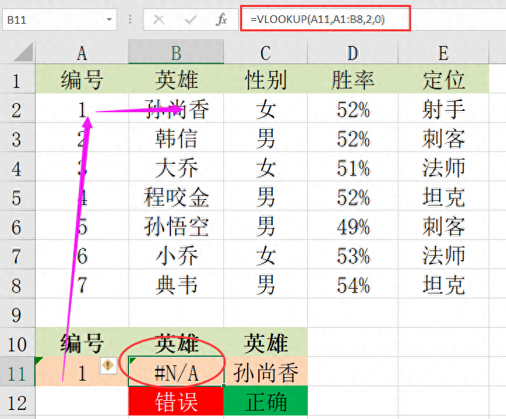Click the Cancel (X) formula bar icon
This screenshot has height=419, width=506.
pyautogui.click(x=159, y=20)
